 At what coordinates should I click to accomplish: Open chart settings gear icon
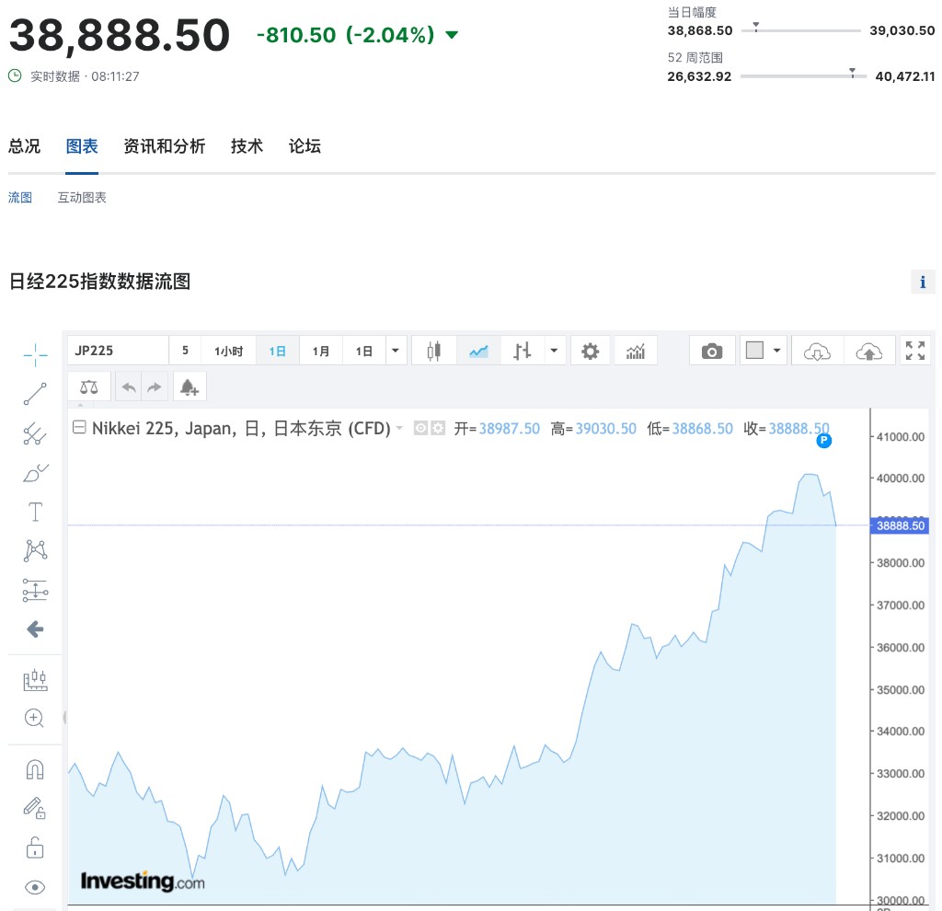[590, 351]
